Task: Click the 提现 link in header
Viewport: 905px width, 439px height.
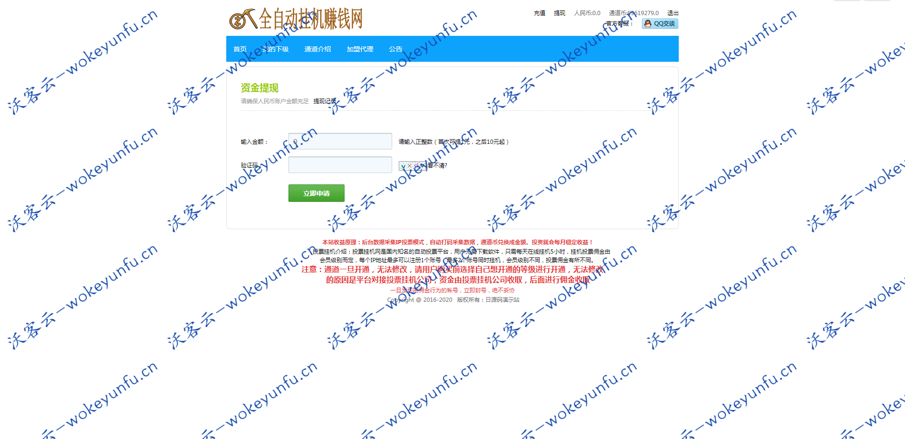Action: pos(559,13)
